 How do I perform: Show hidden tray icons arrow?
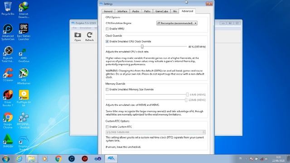pyautogui.click(x=246, y=159)
